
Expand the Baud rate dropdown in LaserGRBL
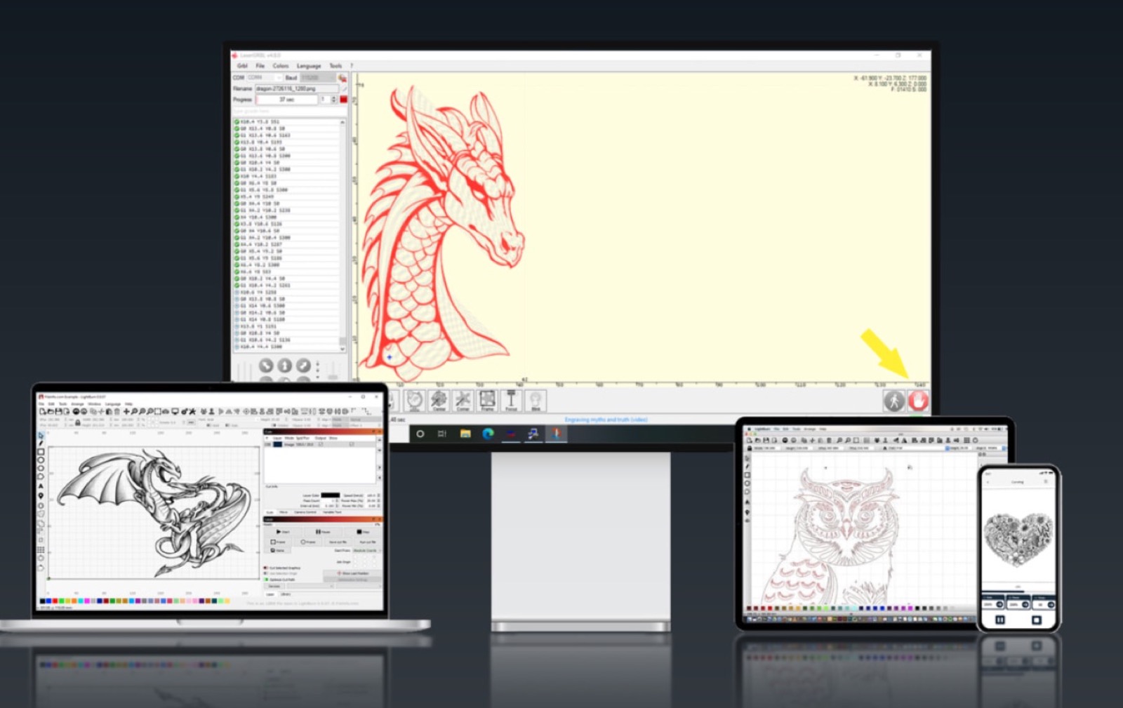tap(317, 77)
